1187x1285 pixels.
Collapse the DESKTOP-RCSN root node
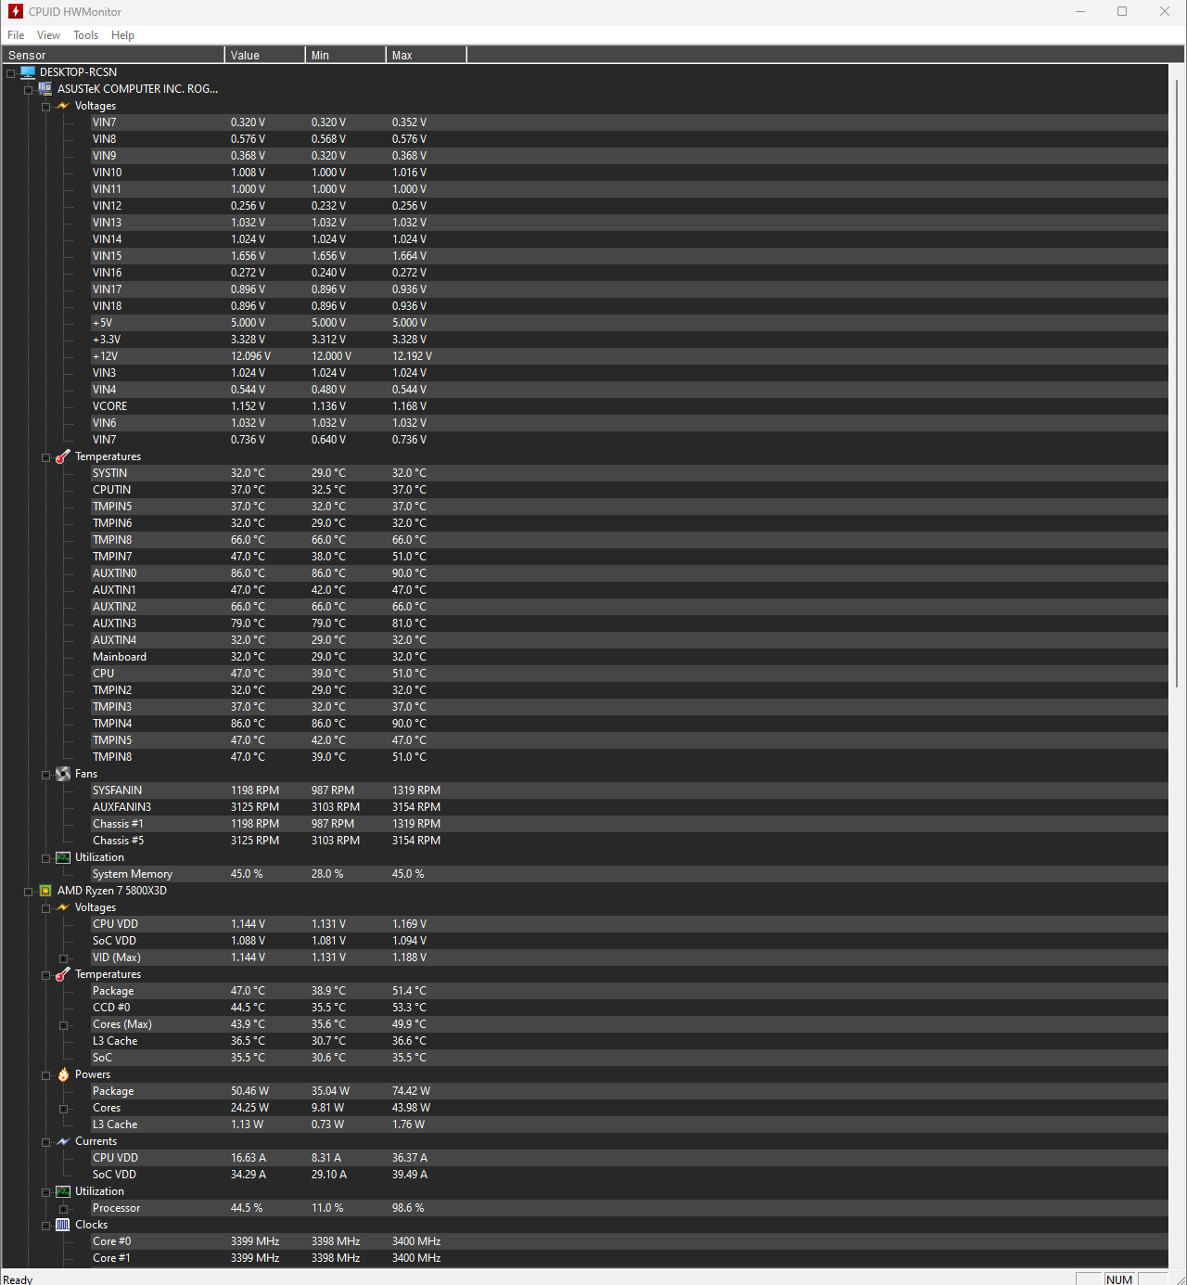tap(11, 73)
